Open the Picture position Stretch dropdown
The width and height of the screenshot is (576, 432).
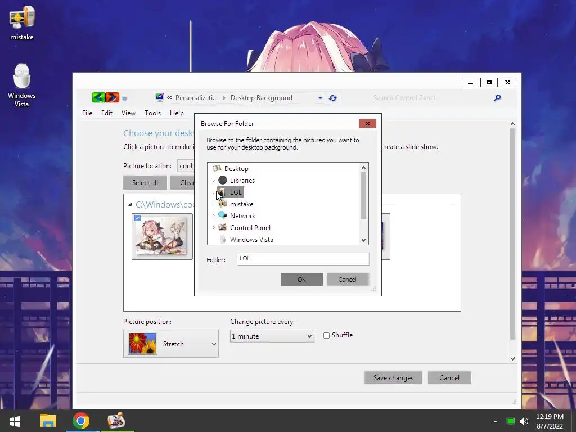click(x=171, y=344)
